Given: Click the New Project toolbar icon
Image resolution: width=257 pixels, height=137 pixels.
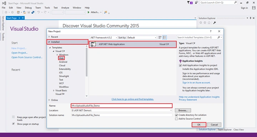Looking at the screenshot, I should (x=18, y=12).
